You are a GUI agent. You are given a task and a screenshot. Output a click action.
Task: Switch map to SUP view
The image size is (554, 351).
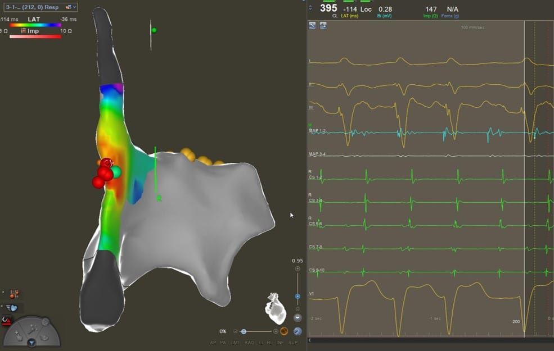coord(293,343)
